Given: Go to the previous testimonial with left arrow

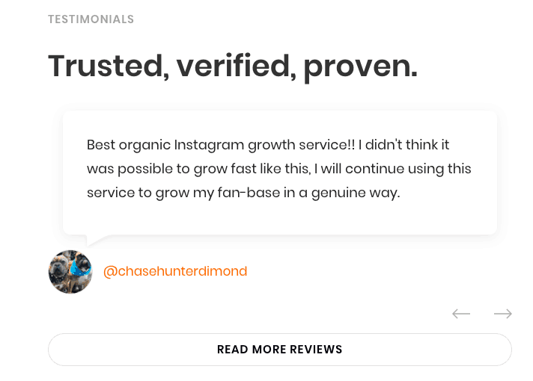Looking at the screenshot, I should click(461, 314).
